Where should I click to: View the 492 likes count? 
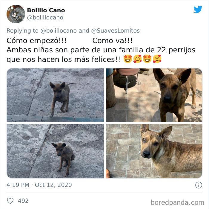[23, 201]
